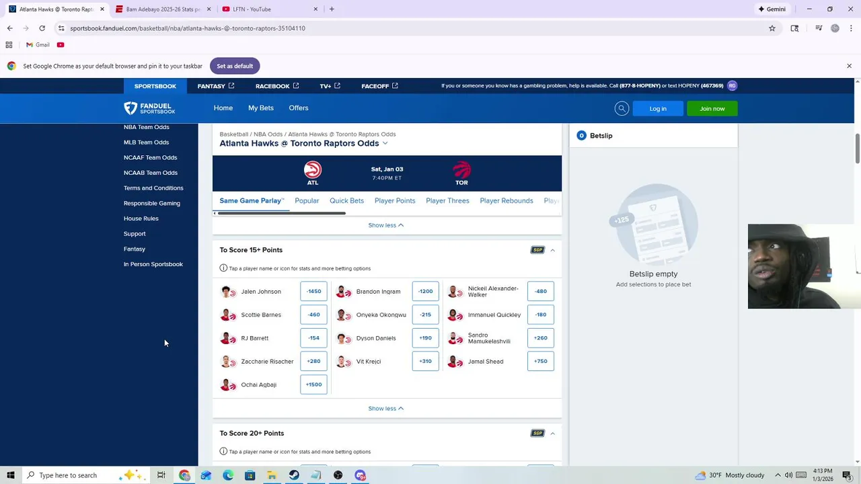Image resolution: width=861 pixels, height=484 pixels.
Task: Open Responsible Gaming sidebar link
Action: point(152,203)
